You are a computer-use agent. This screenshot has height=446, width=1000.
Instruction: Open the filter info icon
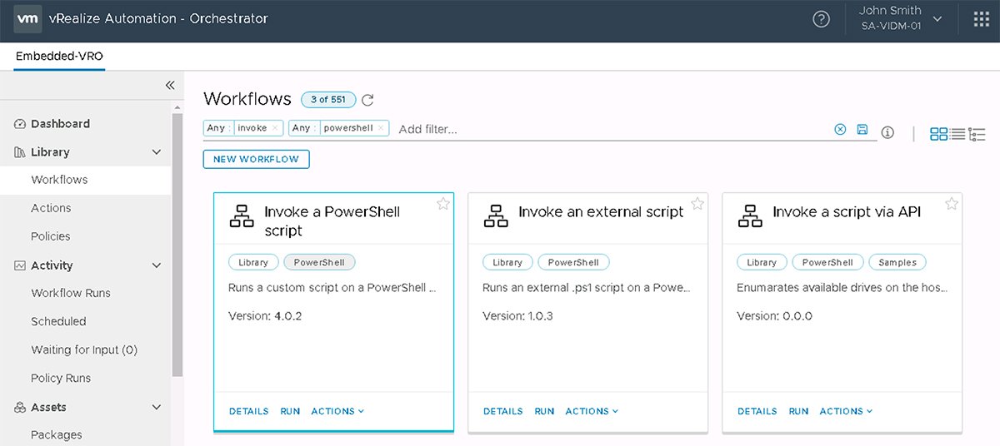pos(887,132)
